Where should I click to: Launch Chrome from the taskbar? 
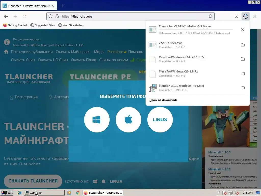pos(78,193)
